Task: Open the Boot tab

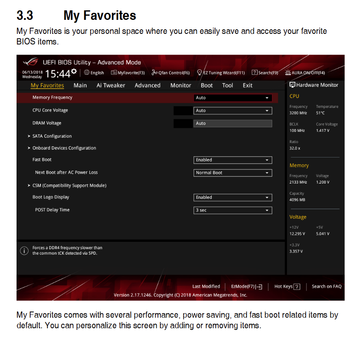Action: 207,86
